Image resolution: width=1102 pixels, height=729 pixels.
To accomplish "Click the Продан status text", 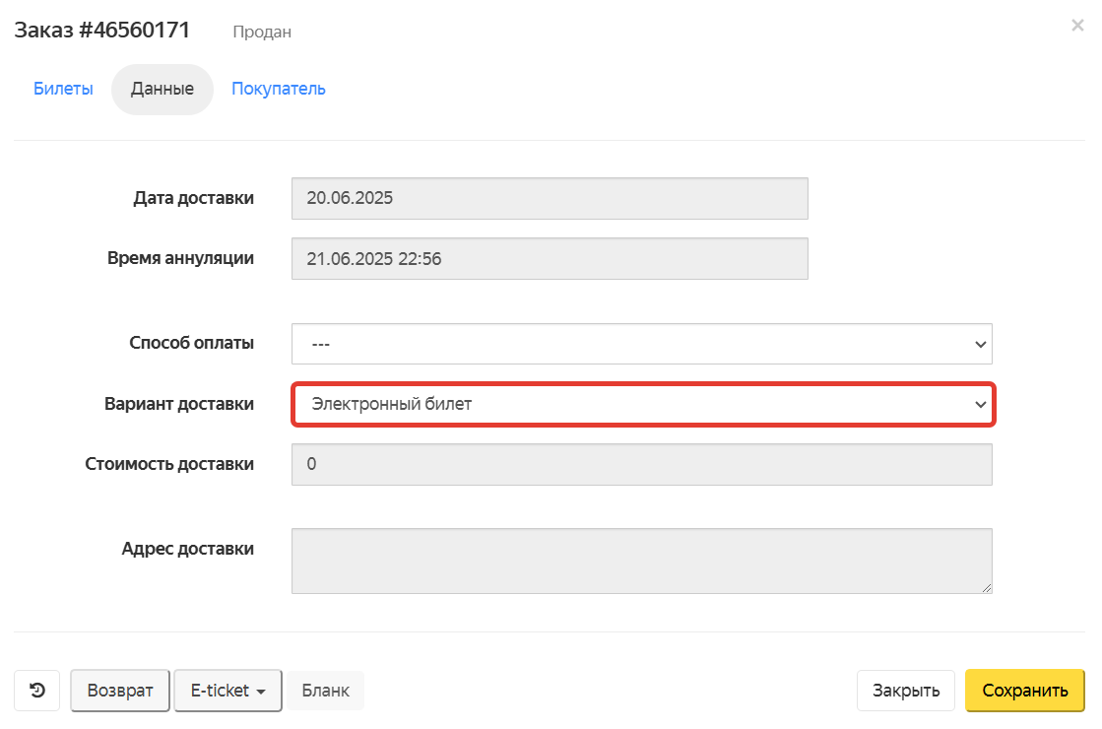I will 262,33.
